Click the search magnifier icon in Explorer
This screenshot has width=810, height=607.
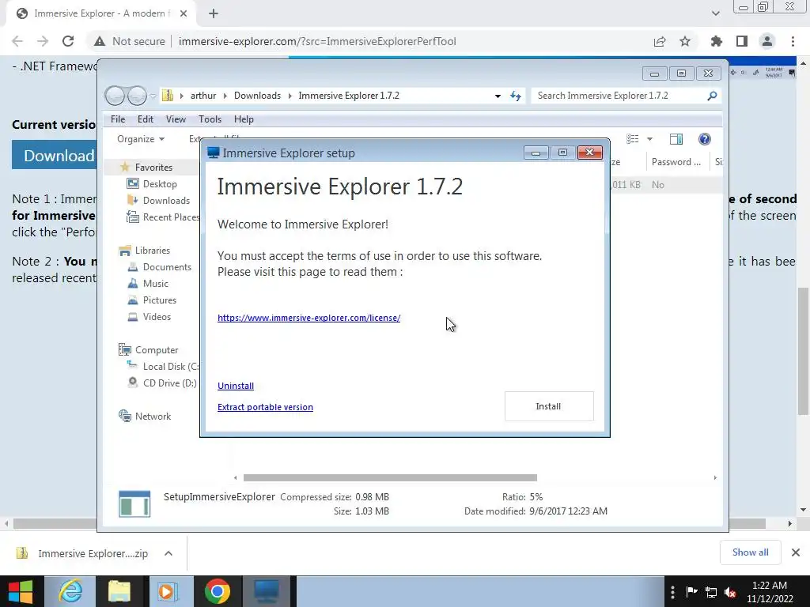pyautogui.click(x=713, y=96)
